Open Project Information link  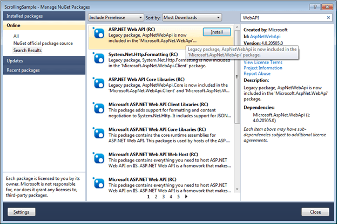click(x=263, y=68)
